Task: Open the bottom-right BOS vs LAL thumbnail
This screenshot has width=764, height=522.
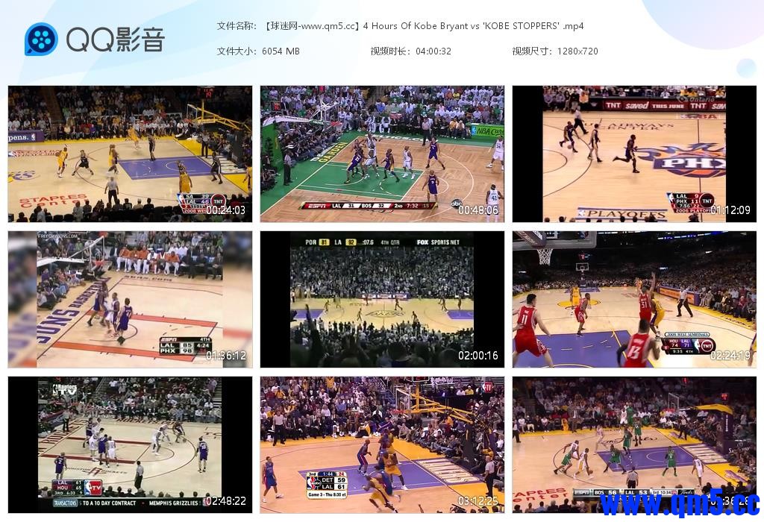Action: pyautogui.click(x=634, y=444)
